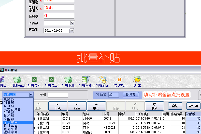Screen dimensions: 201x134
Task: Click the 补贴读取 icon
Action: point(85,82)
